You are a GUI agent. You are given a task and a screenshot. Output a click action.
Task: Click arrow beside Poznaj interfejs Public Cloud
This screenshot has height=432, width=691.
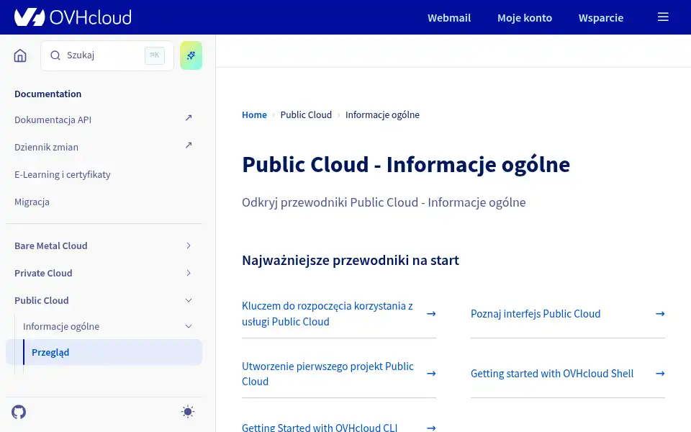pos(660,313)
